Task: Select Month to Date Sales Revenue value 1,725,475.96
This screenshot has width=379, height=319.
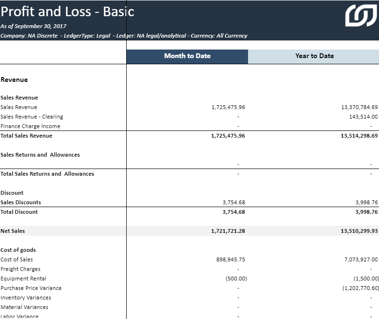Action: pos(228,107)
